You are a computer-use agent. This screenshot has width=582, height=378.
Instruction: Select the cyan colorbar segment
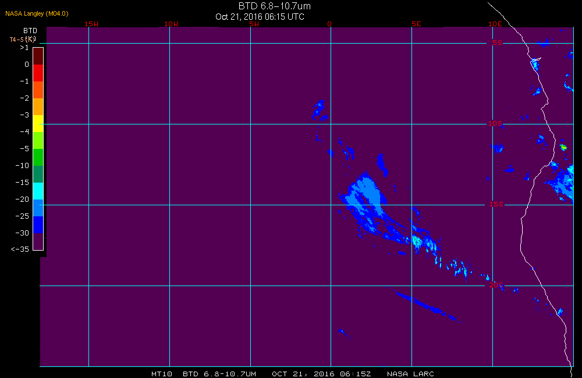[38, 191]
